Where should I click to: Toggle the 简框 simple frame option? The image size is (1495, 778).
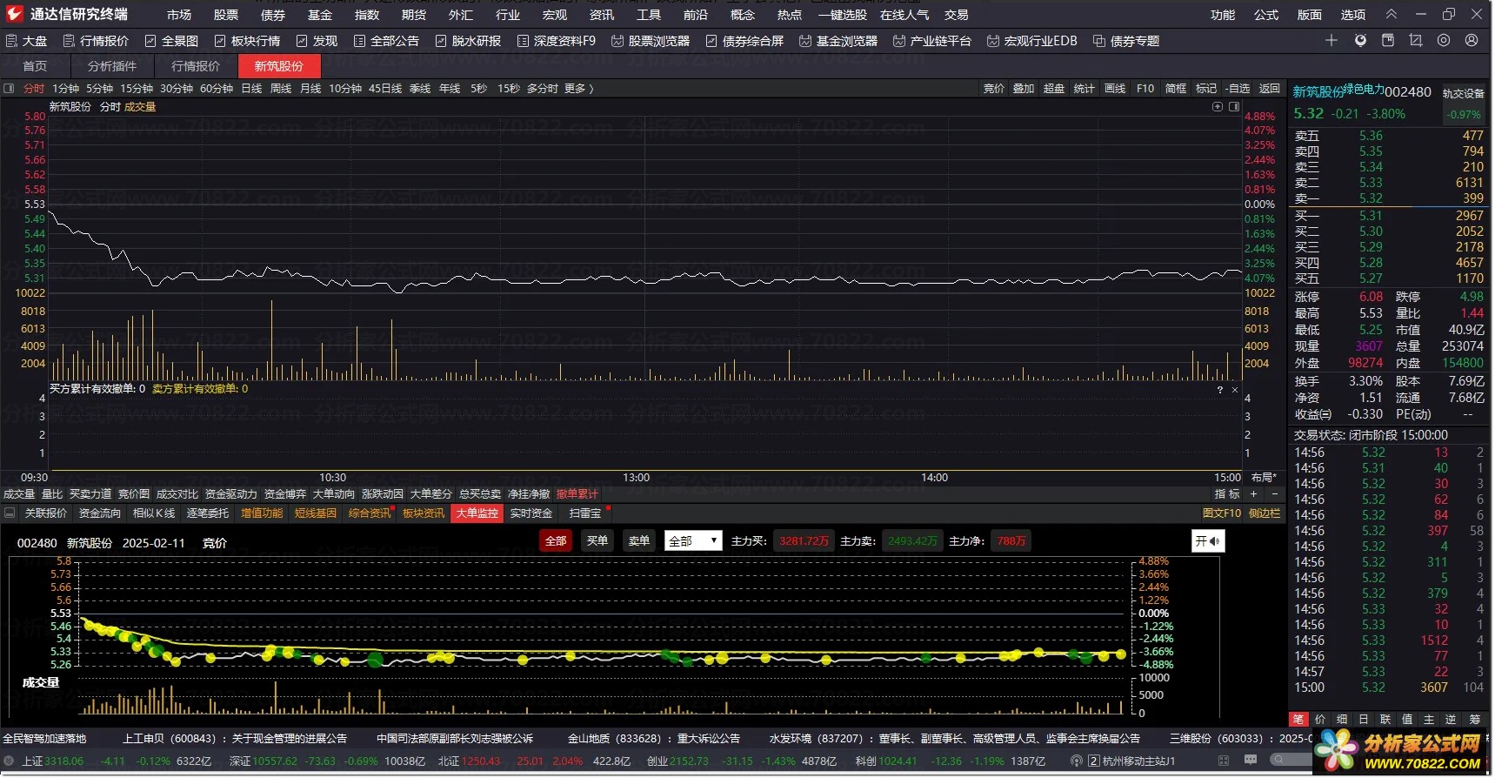(x=1176, y=89)
